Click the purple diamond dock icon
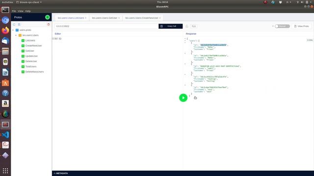The height and width of the screenshot is (176, 314). pos(5,155)
